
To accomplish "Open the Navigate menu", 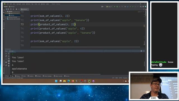I will point(19,4).
